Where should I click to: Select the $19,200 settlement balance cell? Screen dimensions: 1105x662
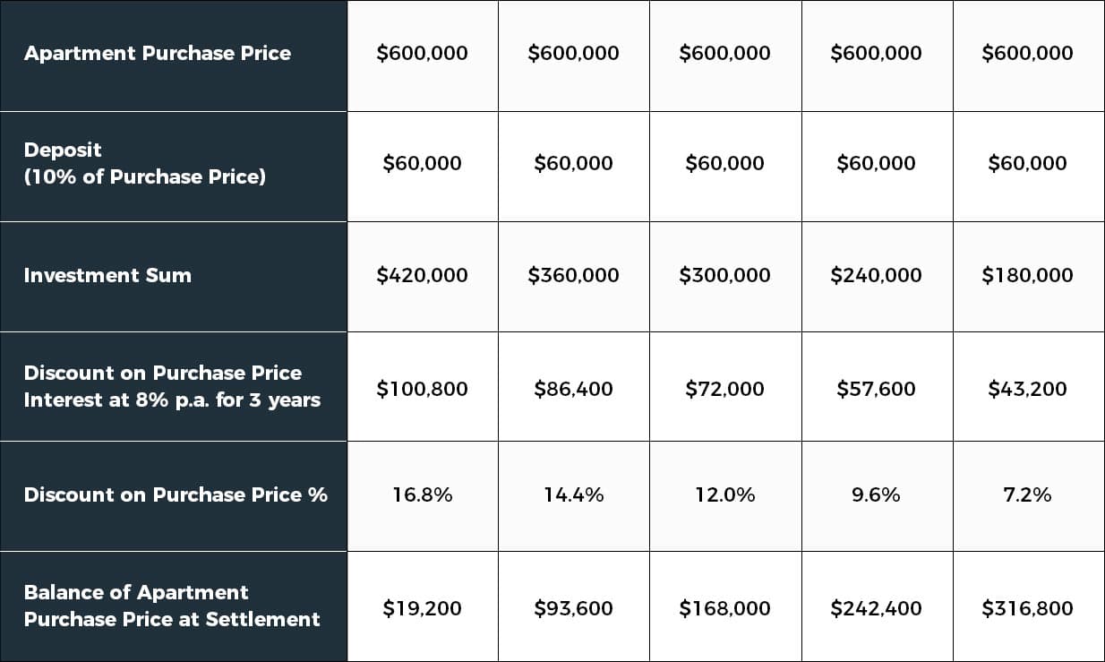[423, 606]
